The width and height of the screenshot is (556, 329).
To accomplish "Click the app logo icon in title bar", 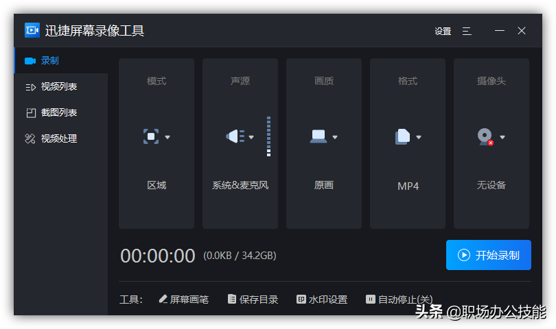I will (x=32, y=30).
